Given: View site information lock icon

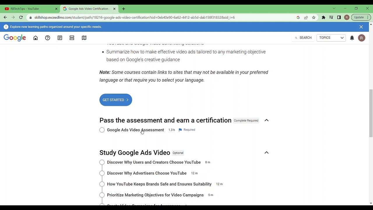Looking at the screenshot, I should (30, 17).
